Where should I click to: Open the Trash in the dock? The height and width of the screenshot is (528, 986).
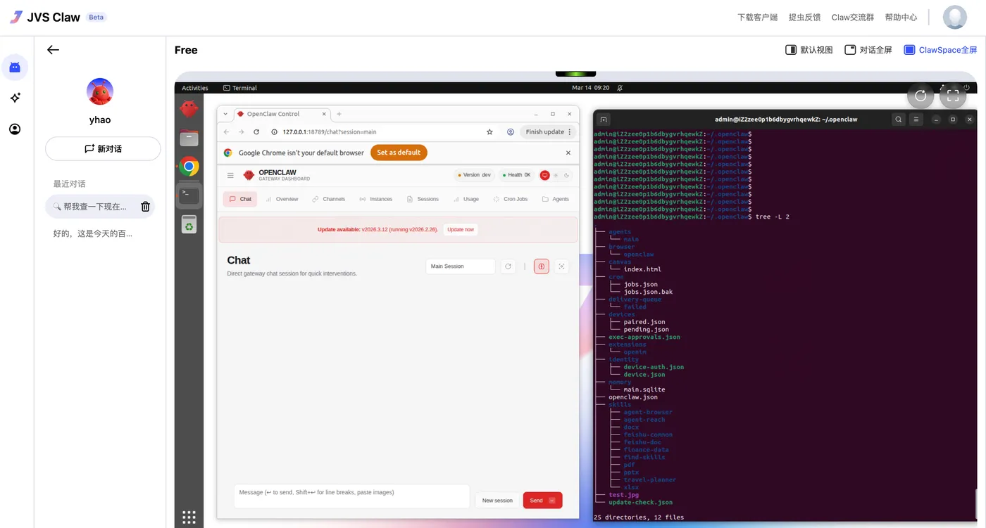coord(189,224)
